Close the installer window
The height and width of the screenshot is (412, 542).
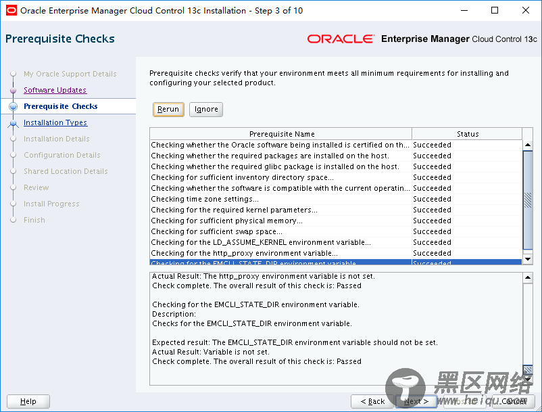pos(525,10)
